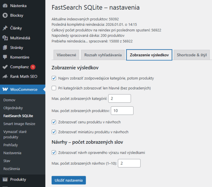212x187 pixels.
Task: Open Smart Image Resize submenu link
Action: click(x=19, y=124)
